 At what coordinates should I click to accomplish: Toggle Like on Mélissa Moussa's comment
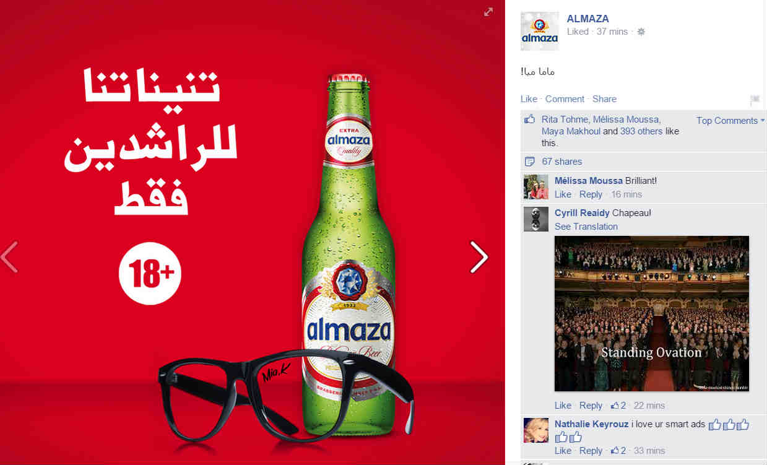[563, 194]
